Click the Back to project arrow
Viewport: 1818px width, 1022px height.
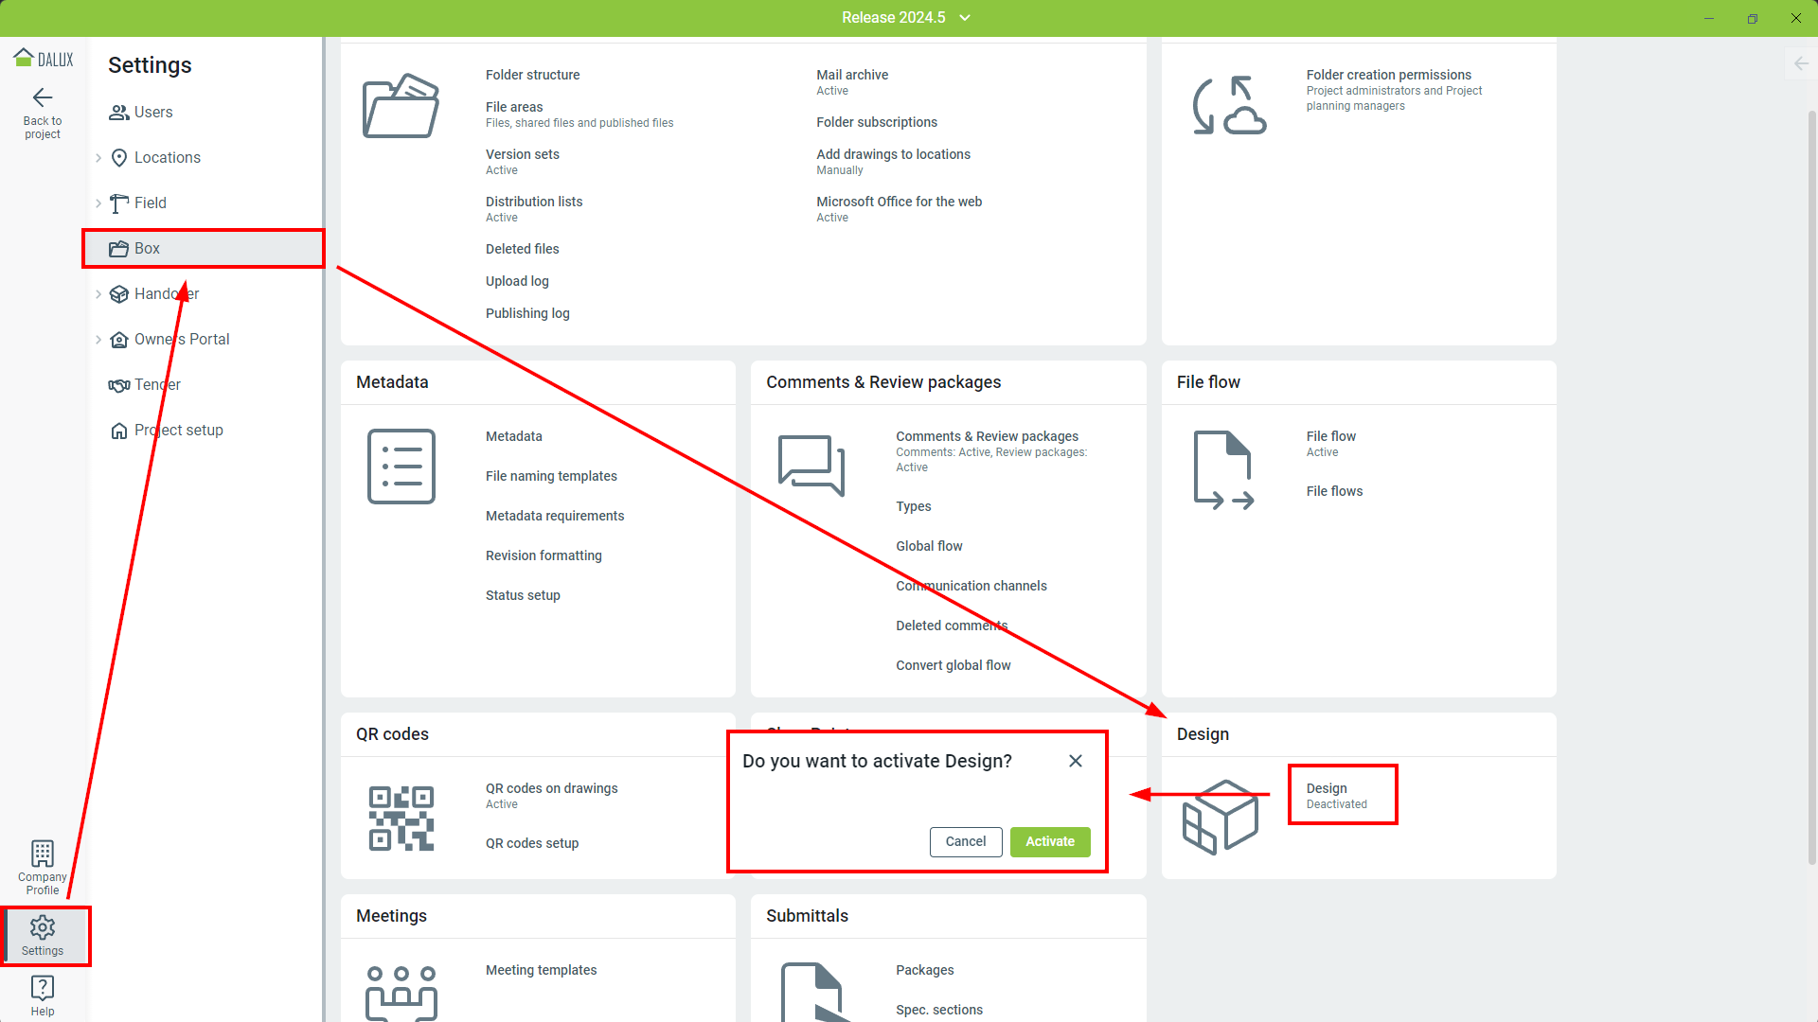[42, 98]
